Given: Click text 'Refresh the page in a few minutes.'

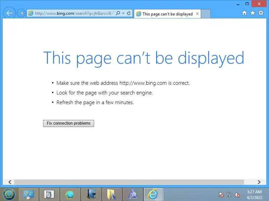Looking at the screenshot, I should [x=95, y=103].
